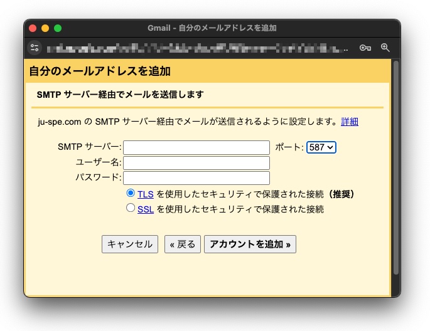This screenshot has height=331, width=430.
Task: Open the port 587 dropdown
Action: [321, 147]
